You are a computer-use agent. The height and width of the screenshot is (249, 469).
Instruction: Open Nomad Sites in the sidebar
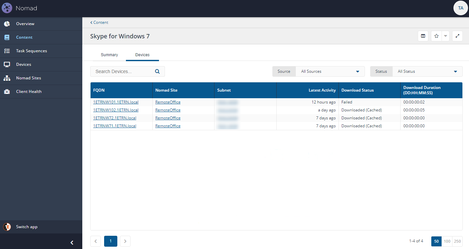coord(41,78)
